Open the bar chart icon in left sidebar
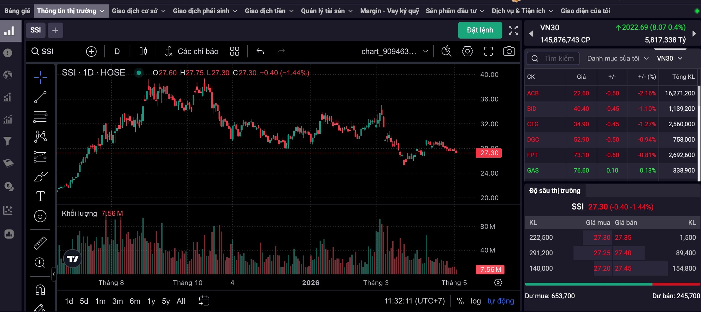 click(x=9, y=31)
